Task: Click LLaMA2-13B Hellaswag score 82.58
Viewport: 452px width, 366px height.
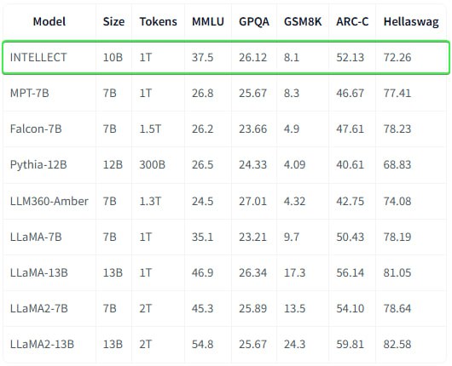Action: coord(397,344)
